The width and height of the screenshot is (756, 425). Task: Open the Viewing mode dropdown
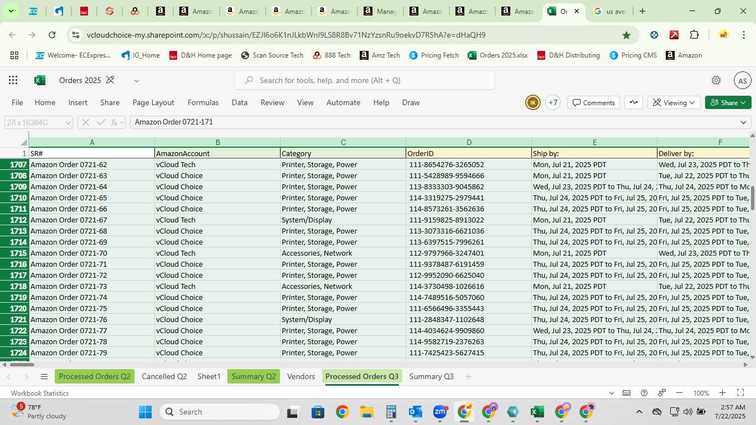click(674, 102)
